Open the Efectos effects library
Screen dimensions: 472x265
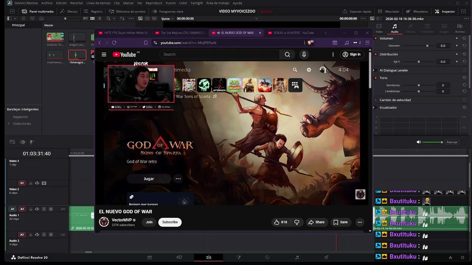click(x=69, y=11)
